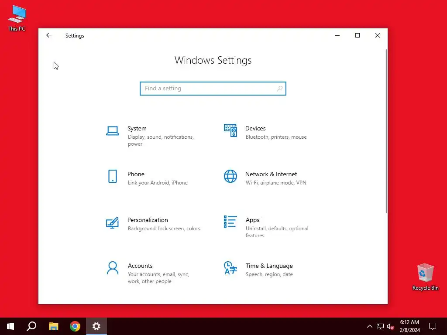Viewport: 447px width, 335px height.
Task: Click 'Wi-Fi, airplane mode, VPN' description
Action: tap(276, 183)
